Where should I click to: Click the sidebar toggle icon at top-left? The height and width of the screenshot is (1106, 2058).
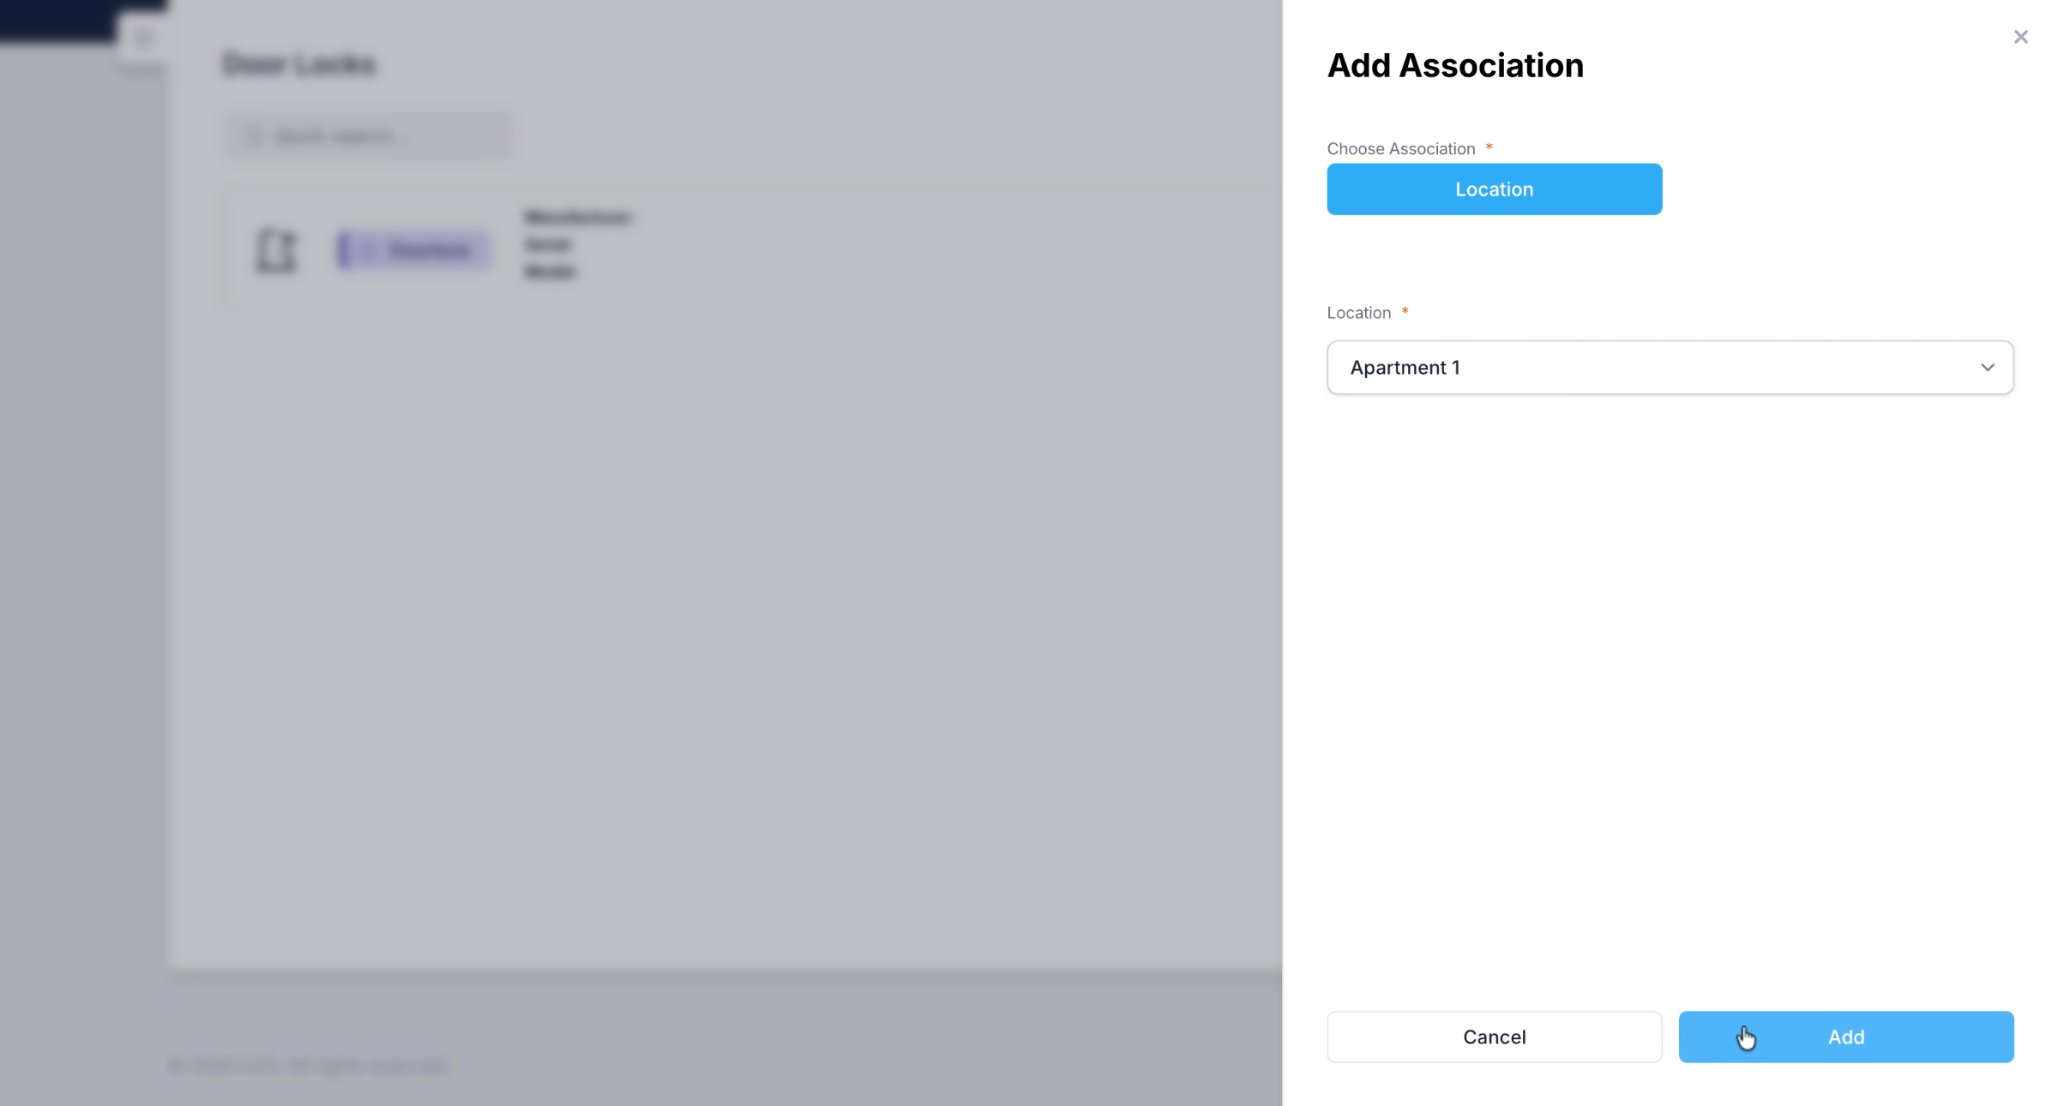point(143,38)
